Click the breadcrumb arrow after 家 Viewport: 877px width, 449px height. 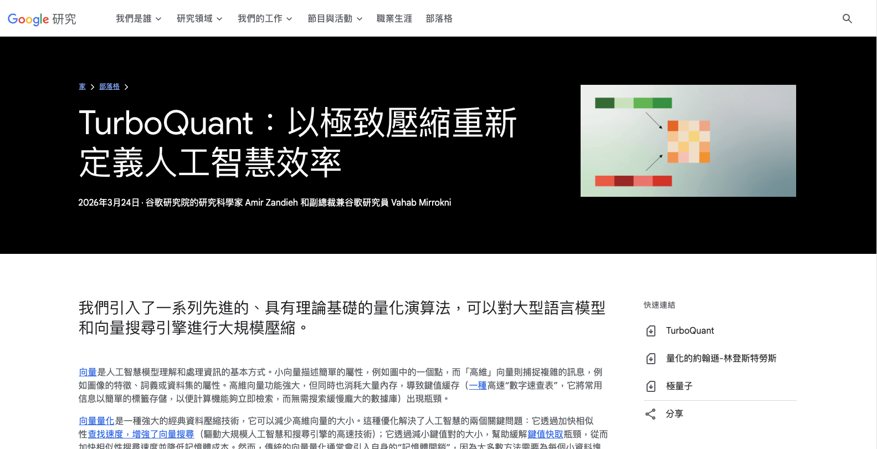[93, 87]
